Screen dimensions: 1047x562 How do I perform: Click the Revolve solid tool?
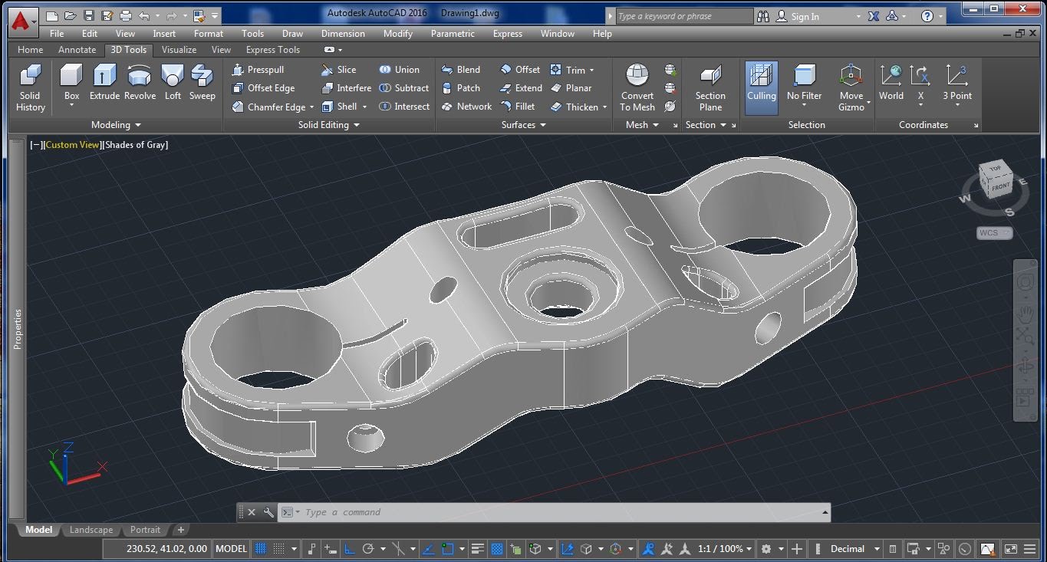point(140,83)
